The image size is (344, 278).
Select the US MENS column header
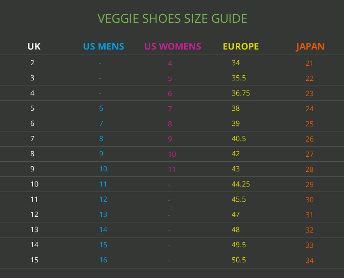click(104, 47)
